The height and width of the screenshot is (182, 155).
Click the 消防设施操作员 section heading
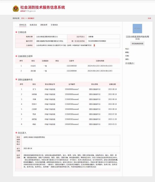pos(25,80)
